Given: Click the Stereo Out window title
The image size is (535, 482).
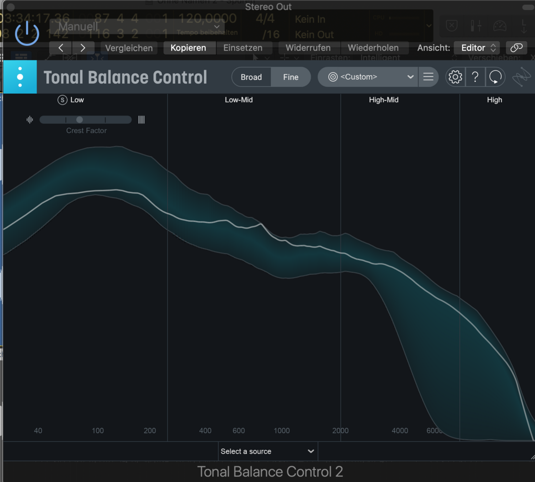Looking at the screenshot, I should tap(268, 7).
